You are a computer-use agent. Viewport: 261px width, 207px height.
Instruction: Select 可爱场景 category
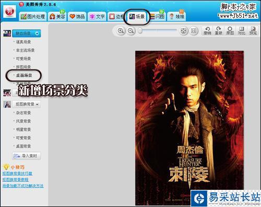coord(23,59)
